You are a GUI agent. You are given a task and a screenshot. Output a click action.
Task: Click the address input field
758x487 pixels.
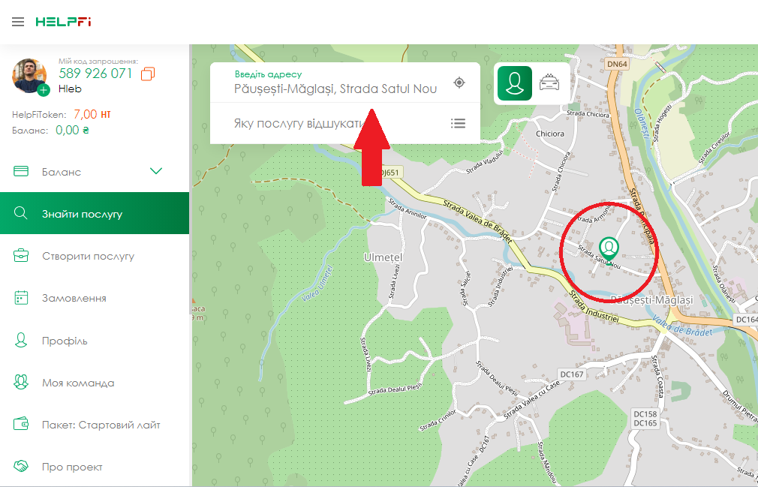point(335,89)
